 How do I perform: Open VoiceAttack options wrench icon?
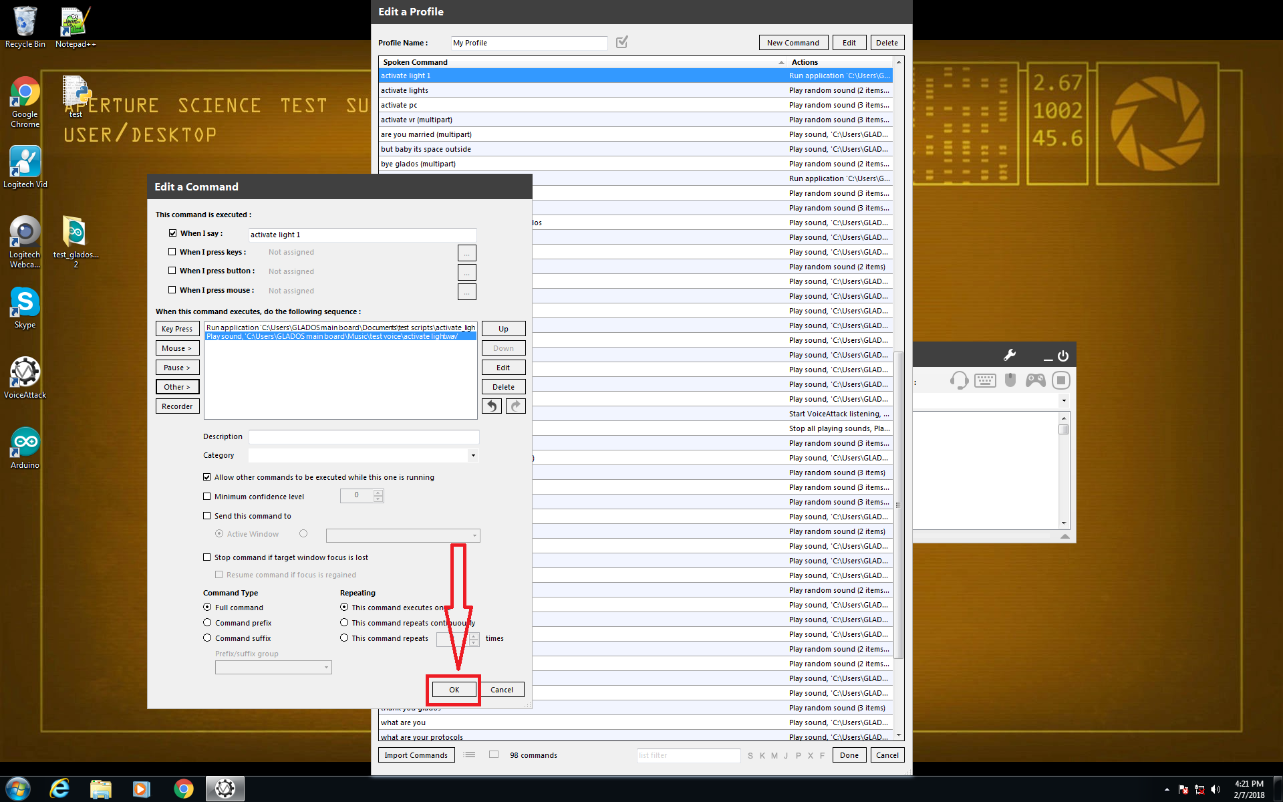click(x=1009, y=356)
